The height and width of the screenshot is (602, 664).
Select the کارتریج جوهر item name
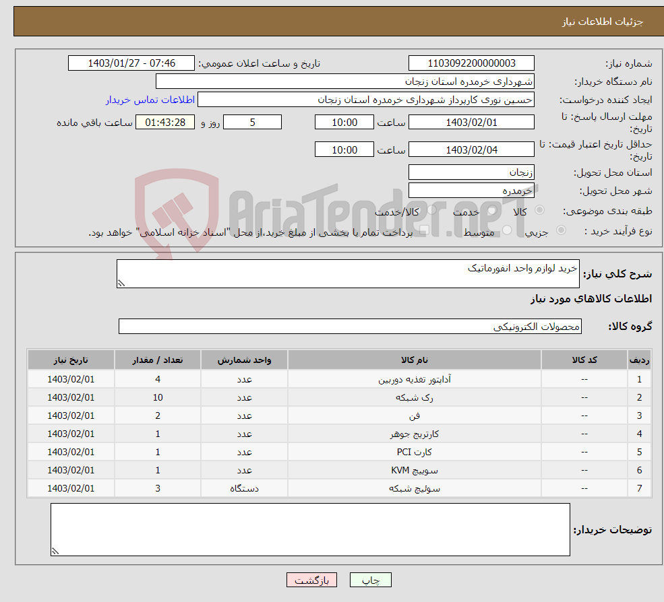coord(415,434)
